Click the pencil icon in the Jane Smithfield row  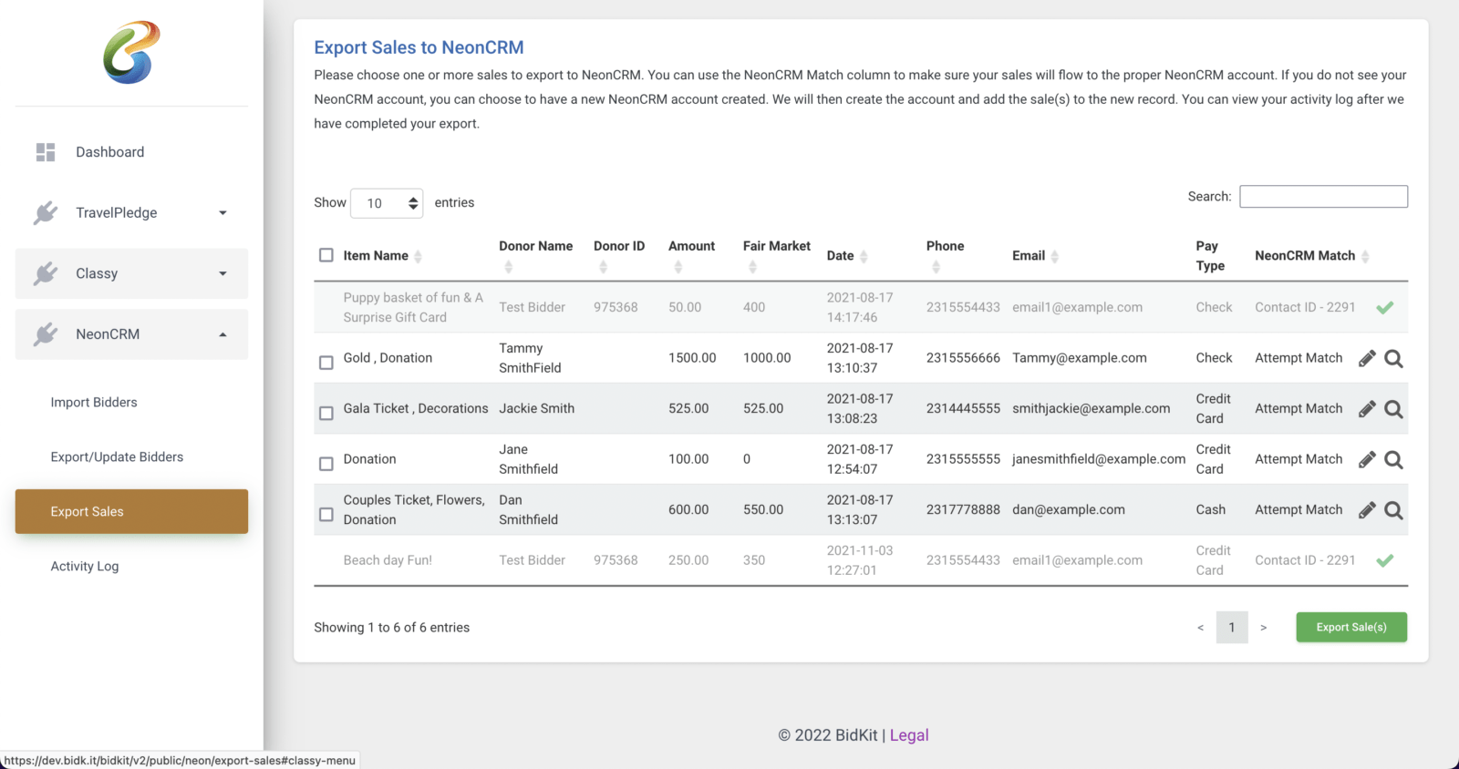tap(1367, 460)
